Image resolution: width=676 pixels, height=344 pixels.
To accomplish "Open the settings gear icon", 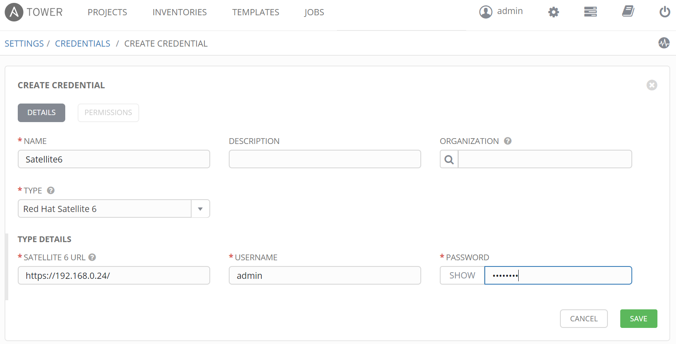I will pos(553,12).
